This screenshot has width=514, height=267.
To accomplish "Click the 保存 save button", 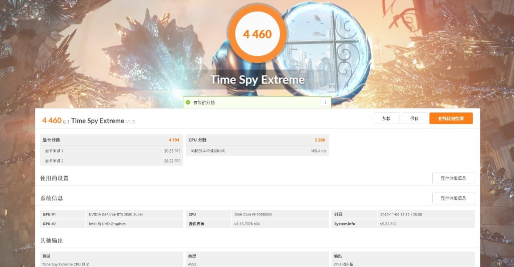I will (414, 118).
